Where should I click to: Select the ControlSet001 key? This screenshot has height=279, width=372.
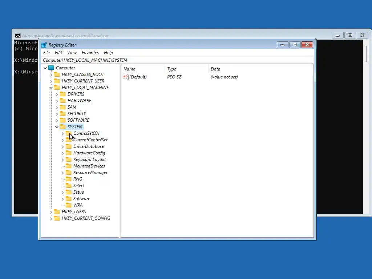(x=86, y=133)
